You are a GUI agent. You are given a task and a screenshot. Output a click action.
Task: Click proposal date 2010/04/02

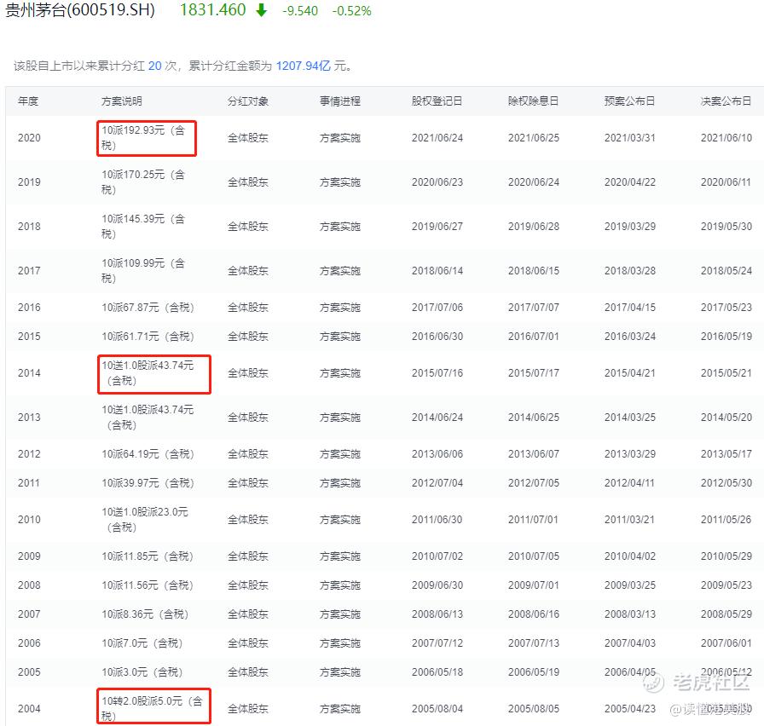click(630, 556)
